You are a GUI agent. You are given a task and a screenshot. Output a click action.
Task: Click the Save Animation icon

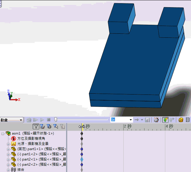pos(147,120)
